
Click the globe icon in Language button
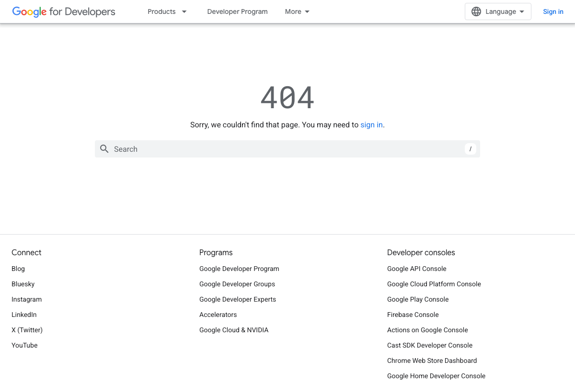[476, 11]
